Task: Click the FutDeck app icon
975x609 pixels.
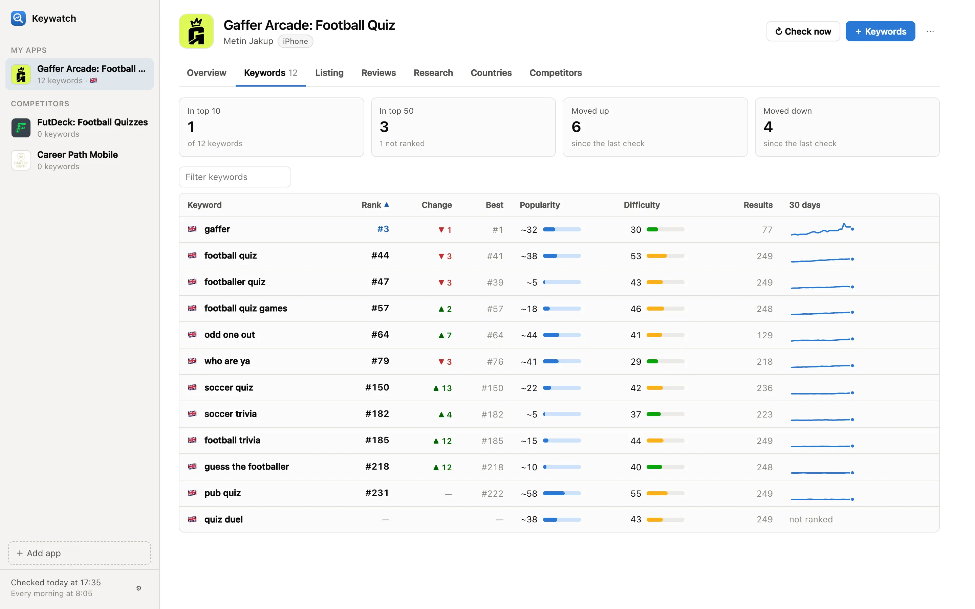Action: (x=21, y=128)
